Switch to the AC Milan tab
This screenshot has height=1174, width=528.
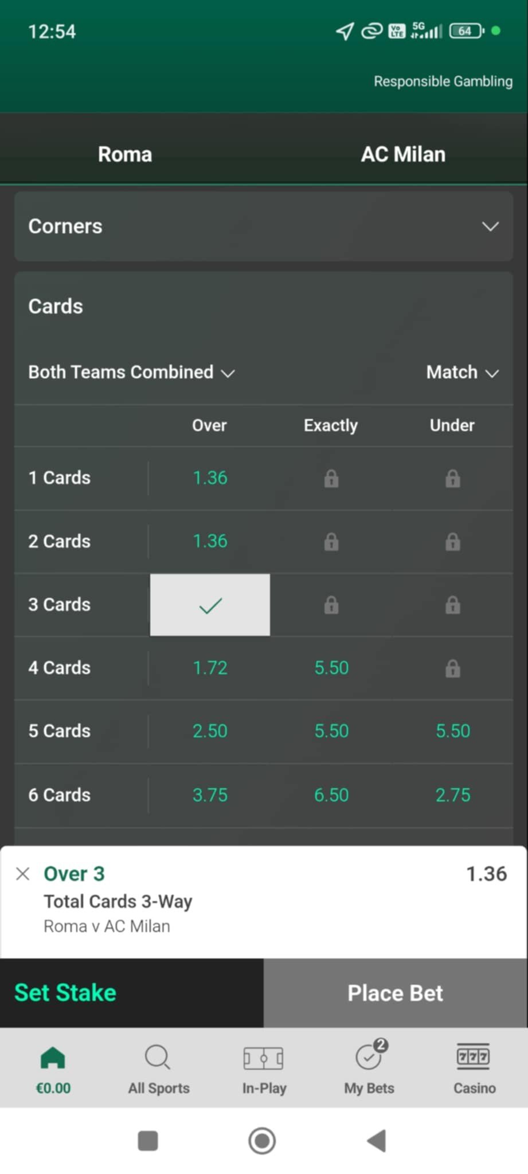403,154
